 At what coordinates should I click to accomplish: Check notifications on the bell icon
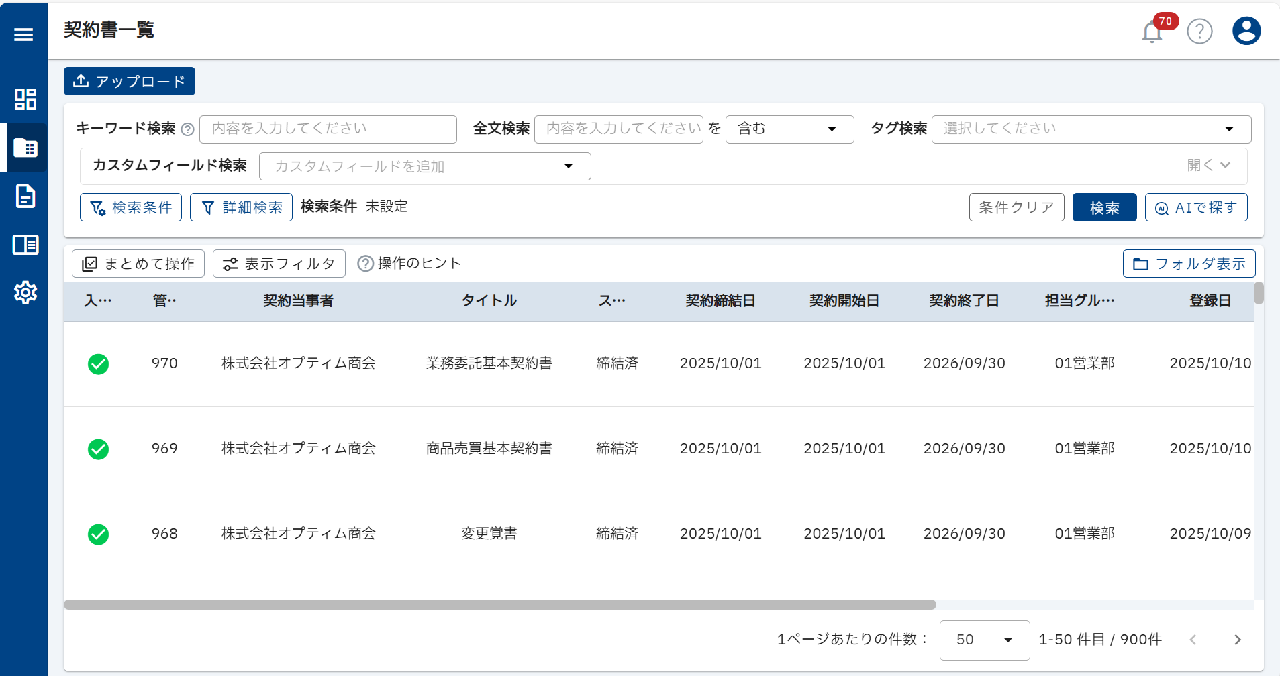click(1152, 32)
